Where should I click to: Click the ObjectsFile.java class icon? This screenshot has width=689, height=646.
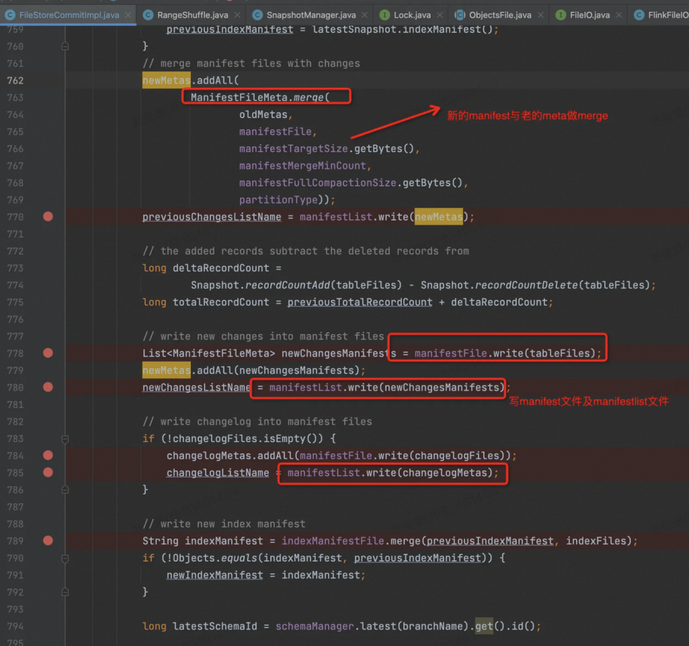point(459,15)
